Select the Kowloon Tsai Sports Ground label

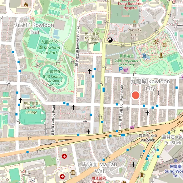54,79
